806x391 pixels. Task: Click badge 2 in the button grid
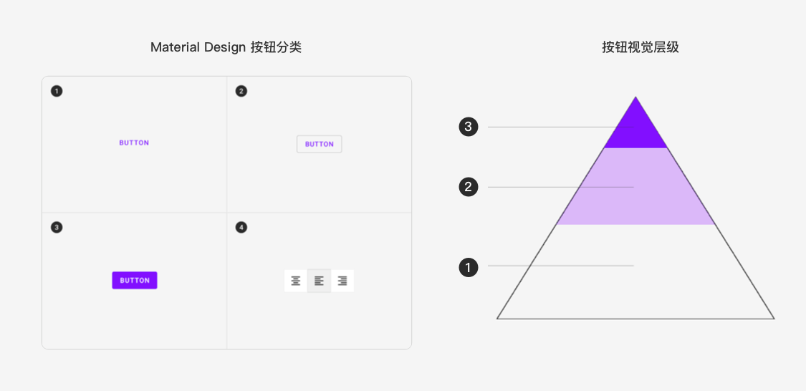pos(241,92)
